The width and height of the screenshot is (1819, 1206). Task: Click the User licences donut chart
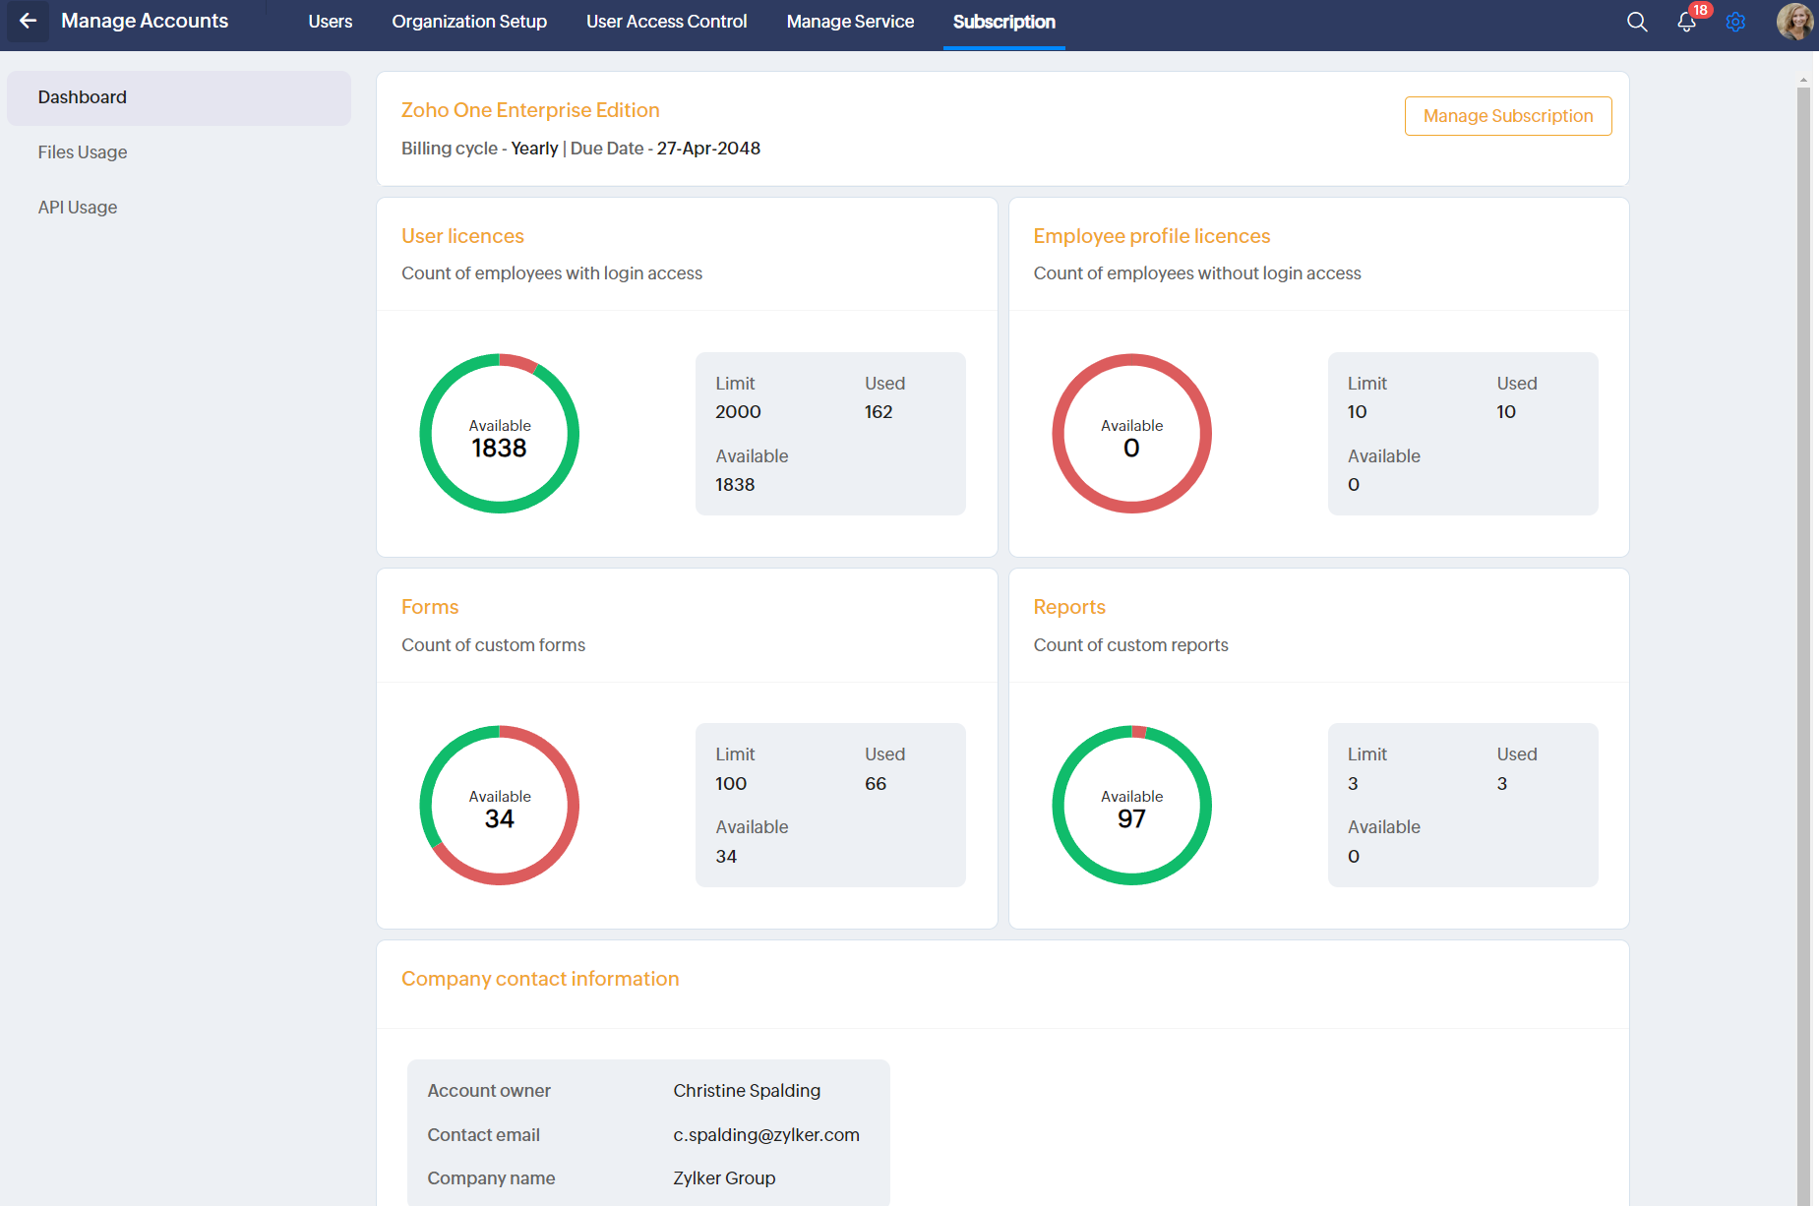500,434
